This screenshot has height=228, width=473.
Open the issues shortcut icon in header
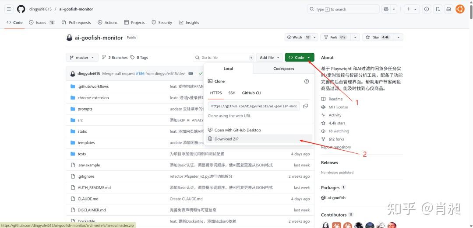pyautogui.click(x=427, y=9)
